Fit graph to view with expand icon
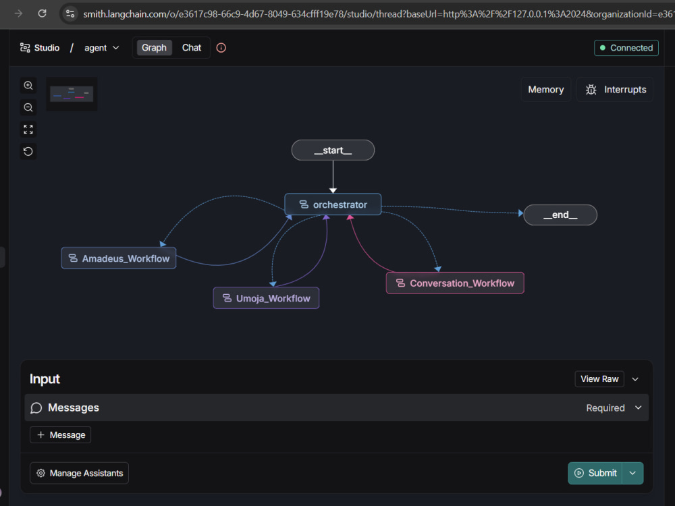The image size is (675, 506). click(x=28, y=129)
